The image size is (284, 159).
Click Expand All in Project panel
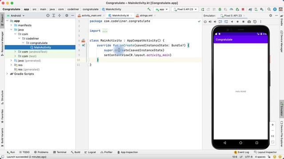pos(54,15)
